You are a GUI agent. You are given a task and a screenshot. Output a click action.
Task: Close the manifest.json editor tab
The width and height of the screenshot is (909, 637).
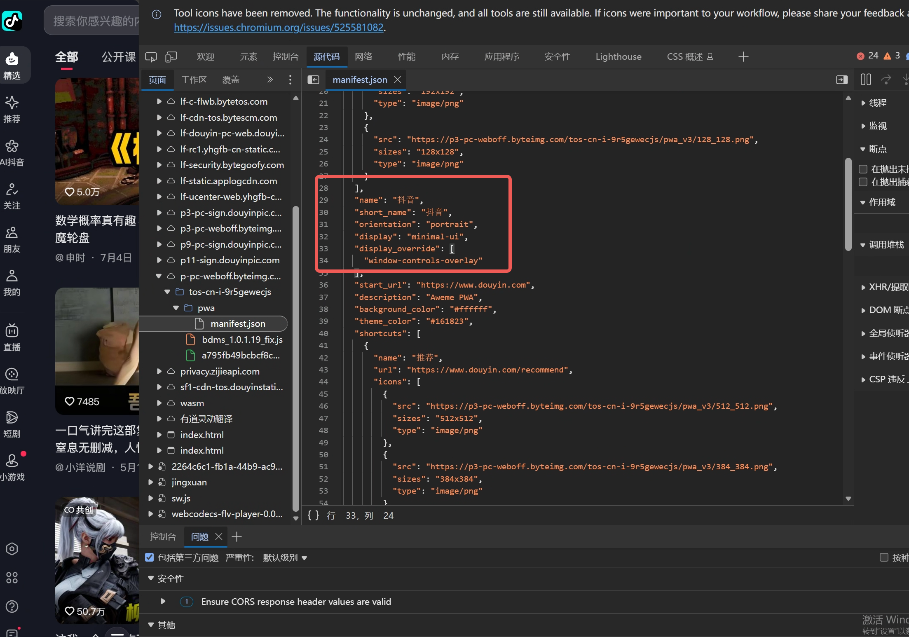point(398,80)
